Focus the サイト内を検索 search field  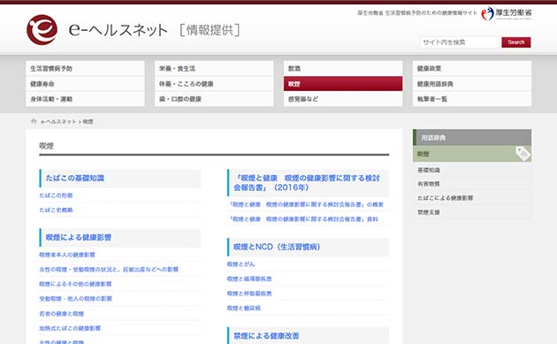pos(460,42)
